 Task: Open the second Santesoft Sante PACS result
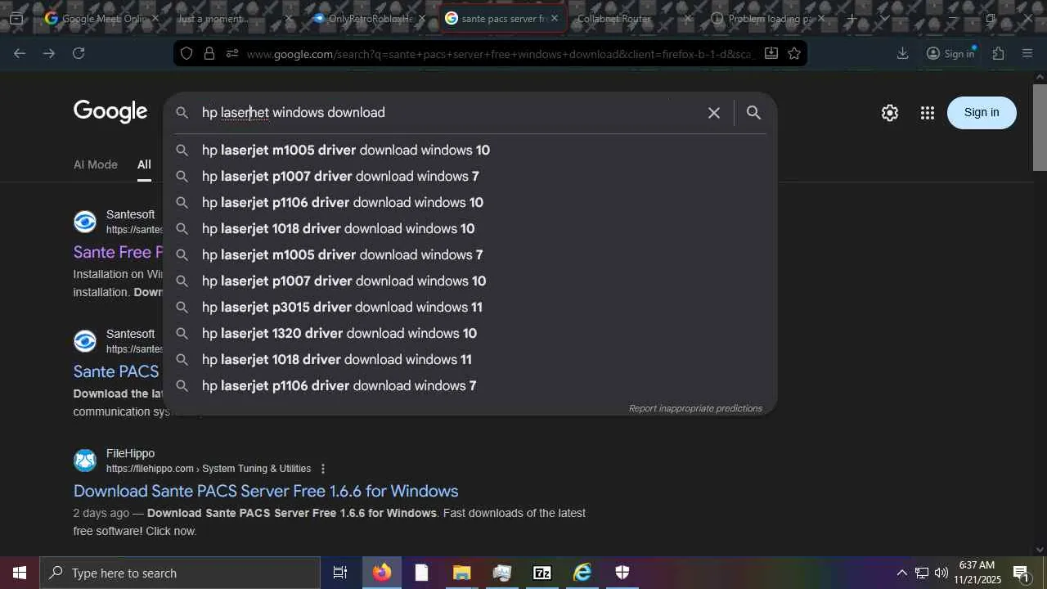tap(118, 371)
